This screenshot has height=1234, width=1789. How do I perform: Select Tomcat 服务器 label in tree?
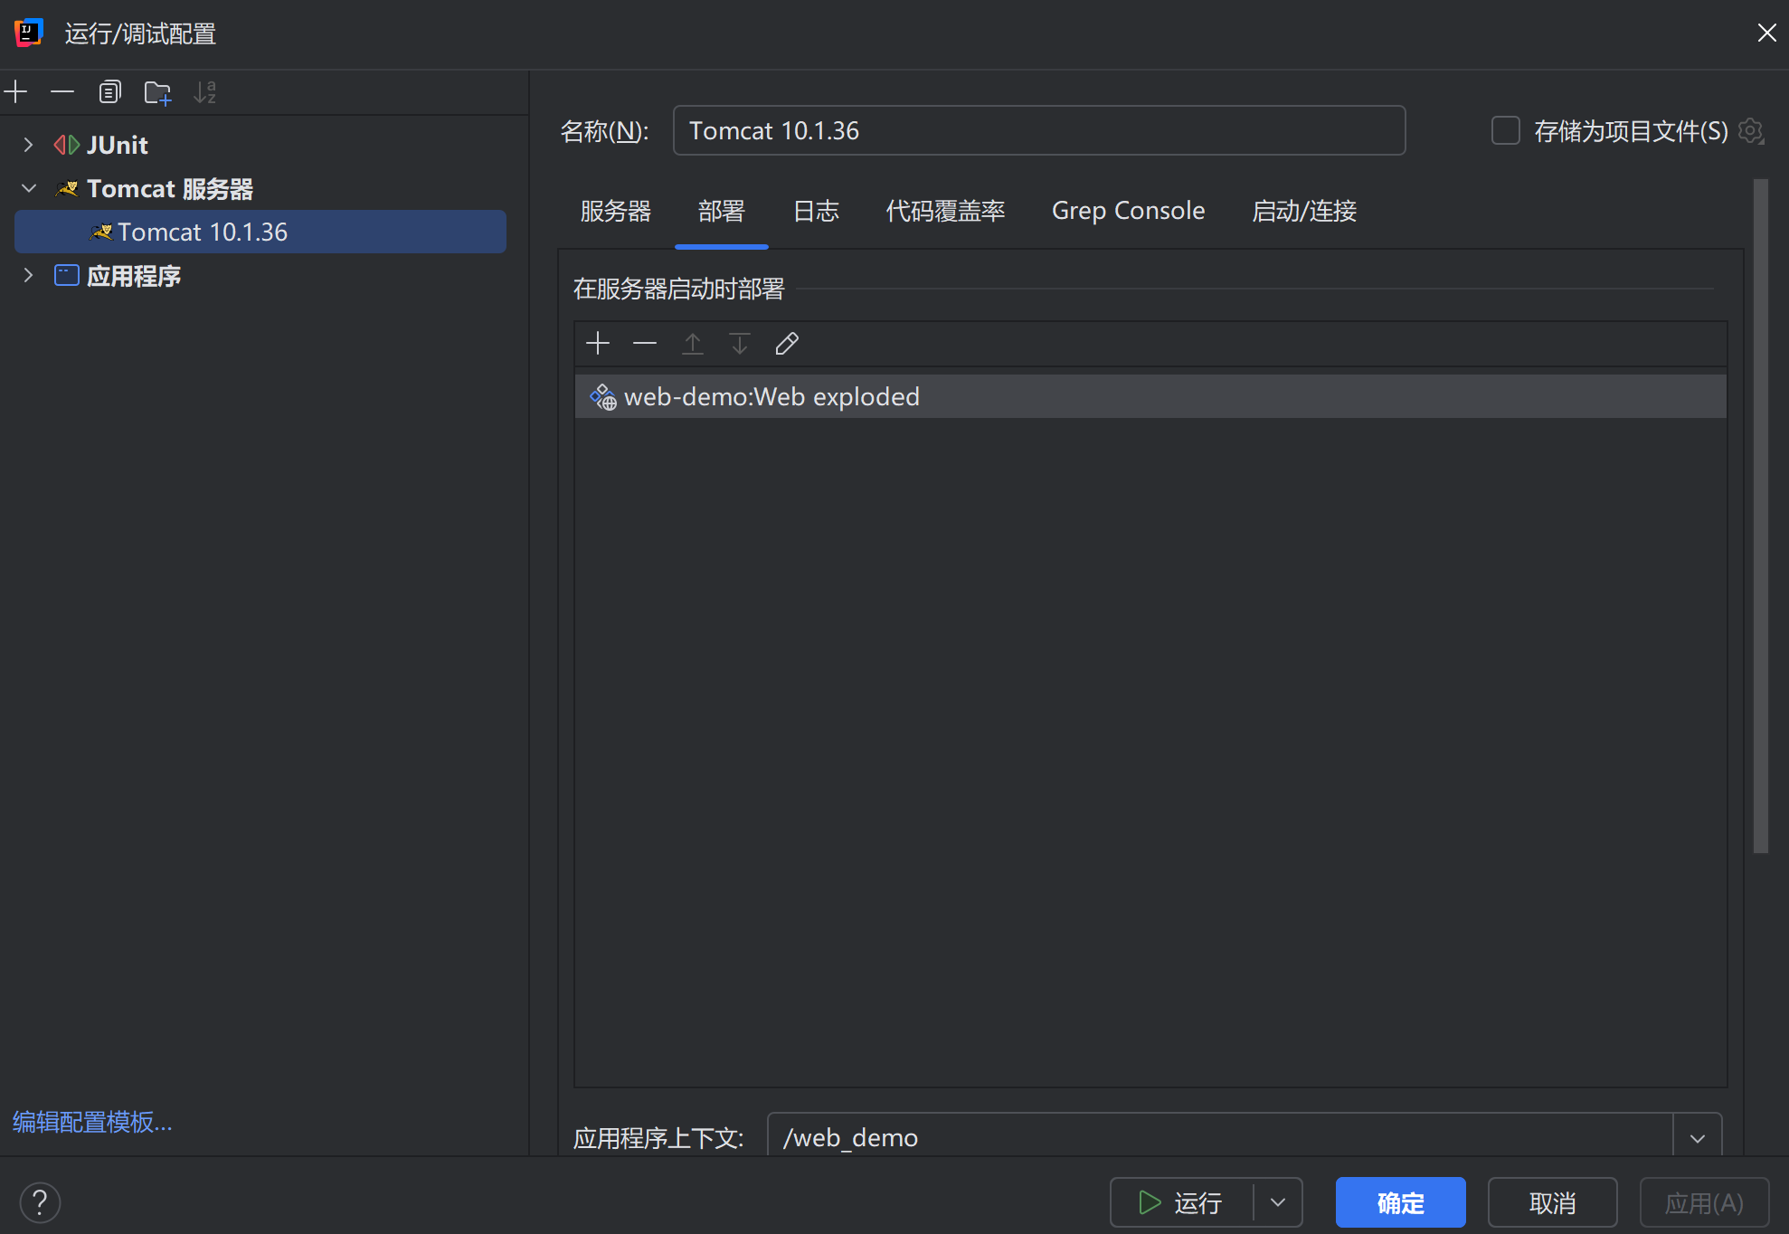tap(170, 188)
